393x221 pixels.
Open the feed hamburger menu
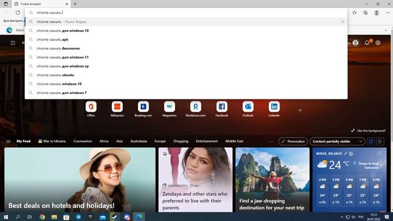pos(8,141)
